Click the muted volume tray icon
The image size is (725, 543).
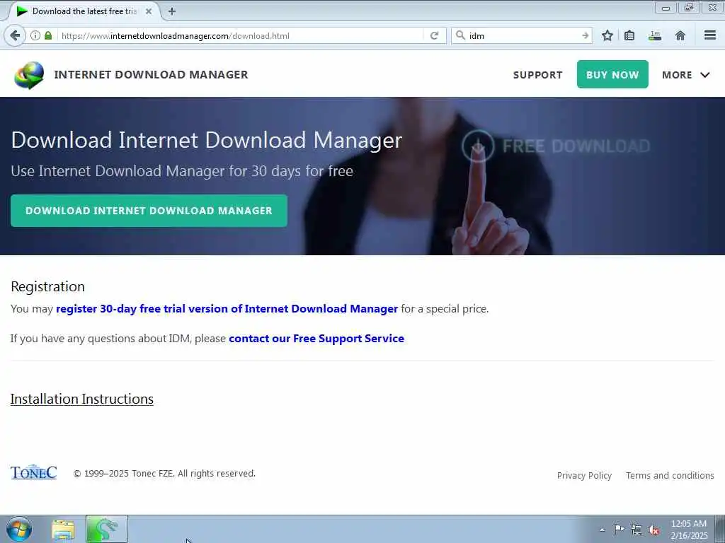pyautogui.click(x=653, y=530)
